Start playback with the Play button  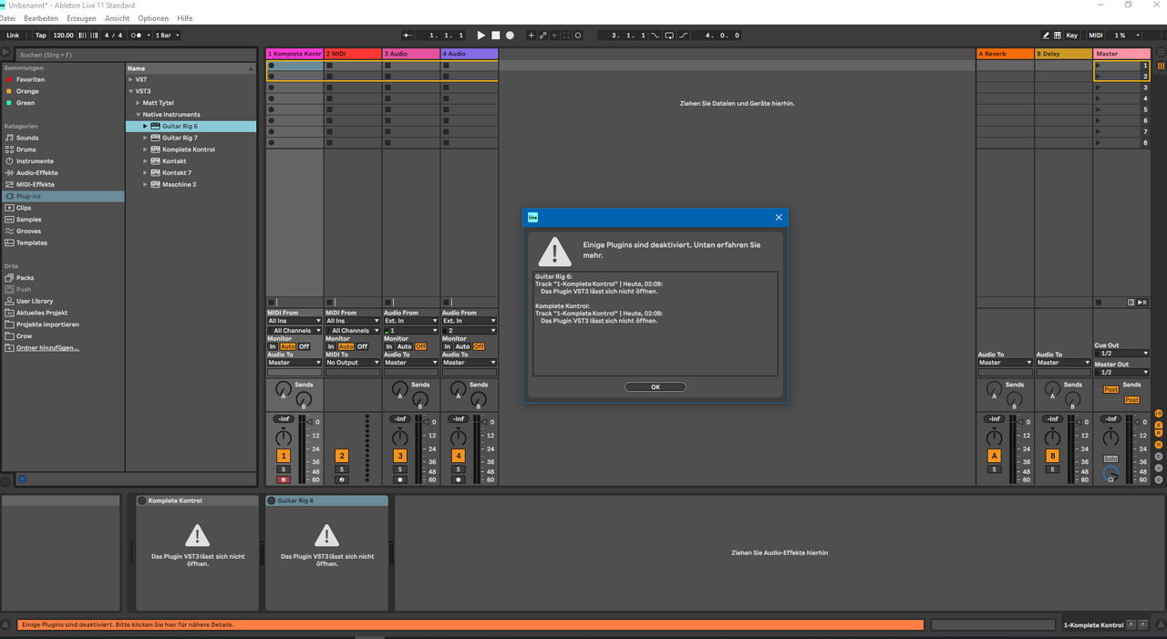481,36
